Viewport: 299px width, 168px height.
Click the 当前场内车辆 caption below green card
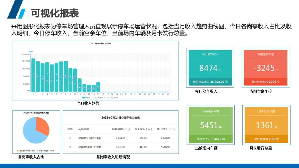(206, 148)
